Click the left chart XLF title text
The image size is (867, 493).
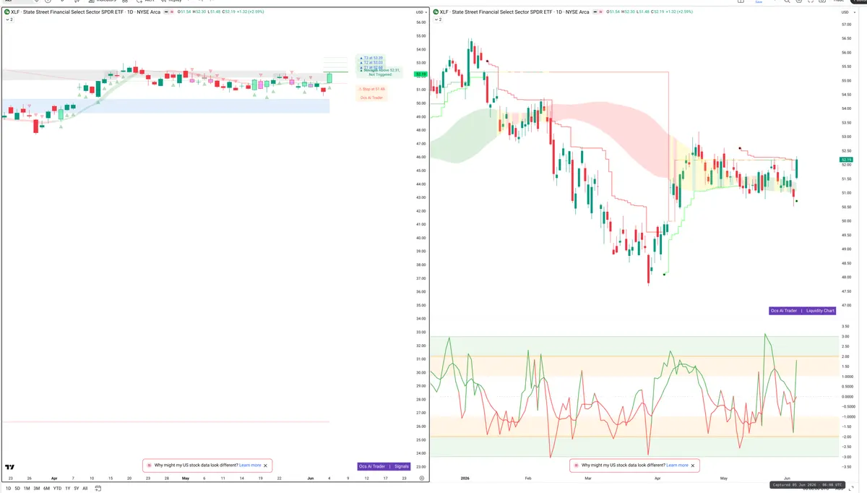click(86, 12)
